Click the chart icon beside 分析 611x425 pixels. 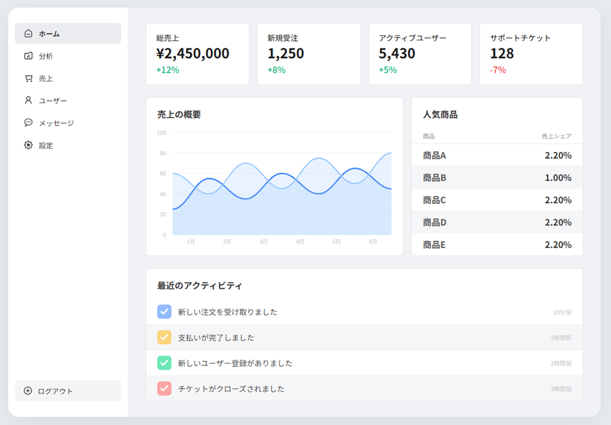pos(28,56)
